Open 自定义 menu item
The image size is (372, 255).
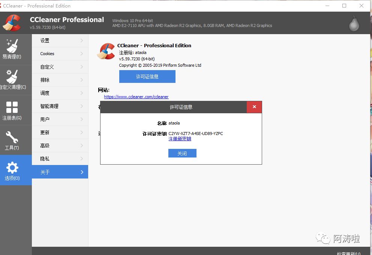pos(60,67)
